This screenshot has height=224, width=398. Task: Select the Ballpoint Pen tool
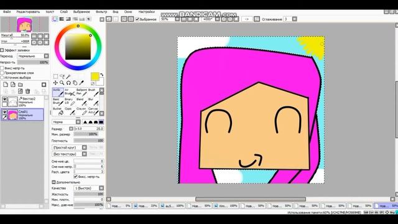(x=81, y=93)
